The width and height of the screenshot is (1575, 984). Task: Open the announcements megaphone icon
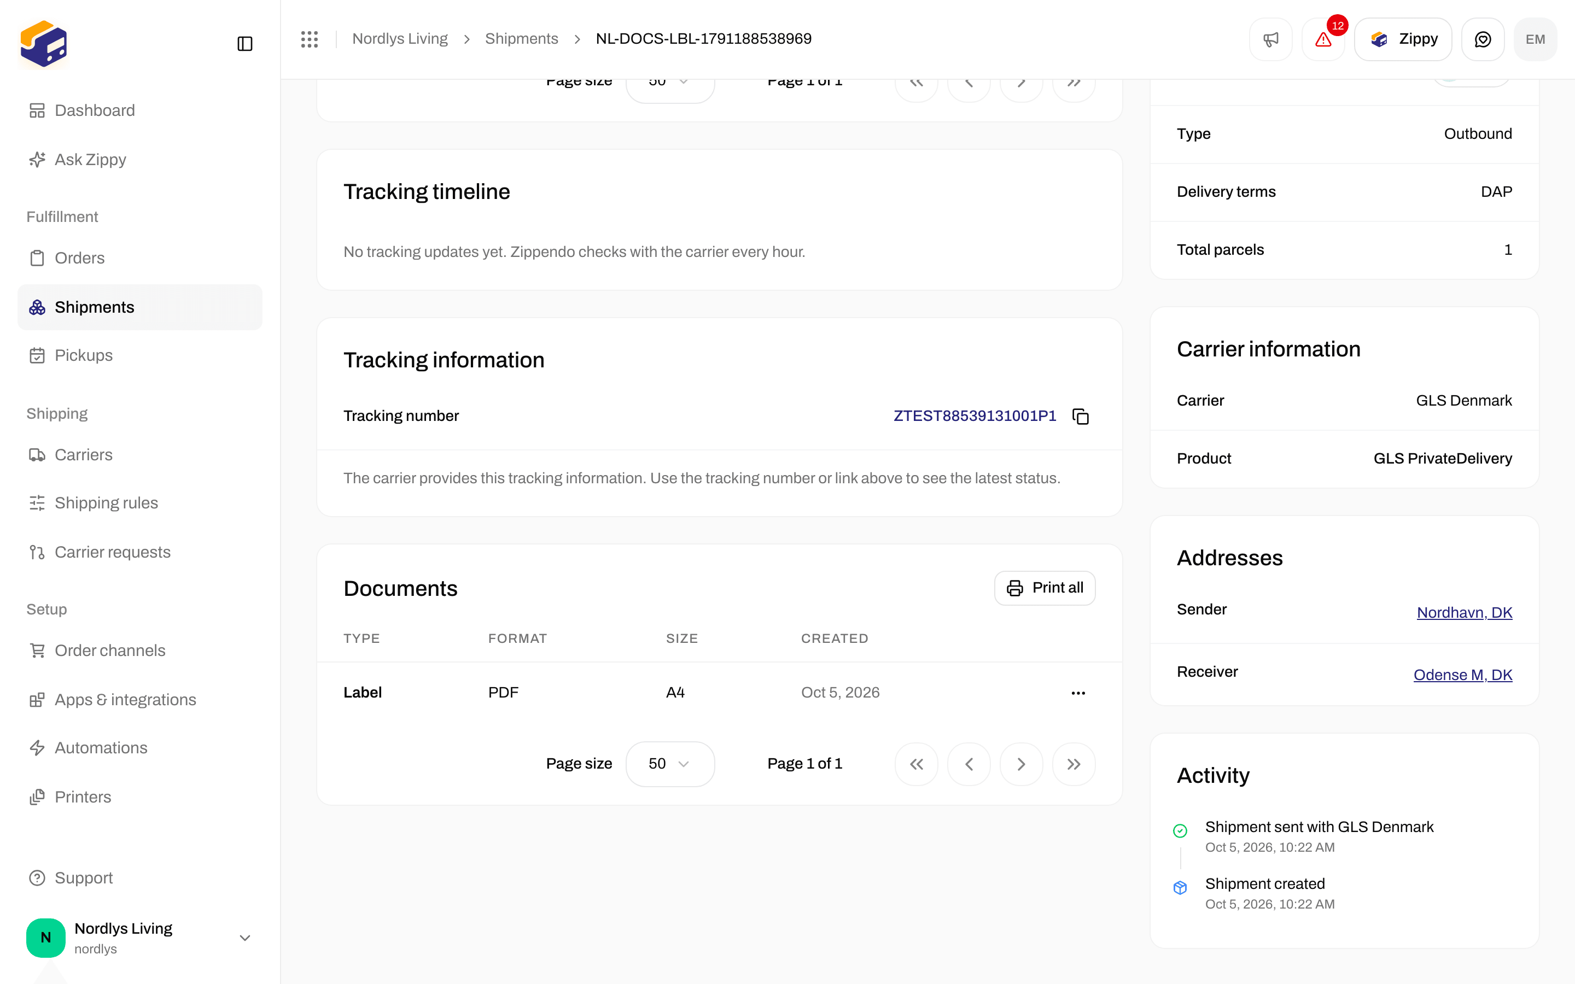[1270, 39]
